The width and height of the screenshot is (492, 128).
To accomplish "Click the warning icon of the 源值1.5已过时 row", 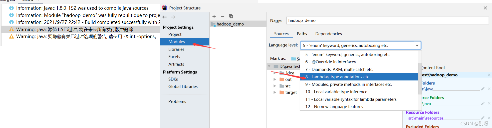I will [x=11, y=29].
